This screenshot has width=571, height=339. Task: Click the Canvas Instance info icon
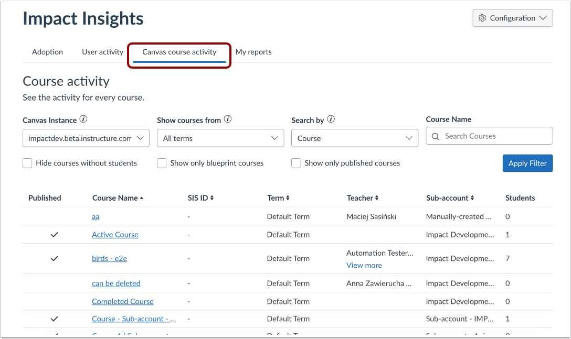click(83, 119)
